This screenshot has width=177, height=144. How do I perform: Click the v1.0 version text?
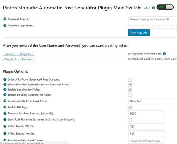click(147, 8)
